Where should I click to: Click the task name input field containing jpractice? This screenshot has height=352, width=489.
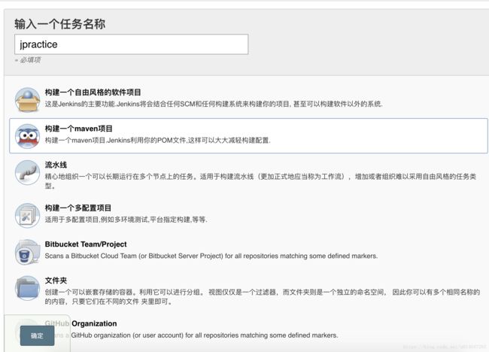click(x=132, y=44)
